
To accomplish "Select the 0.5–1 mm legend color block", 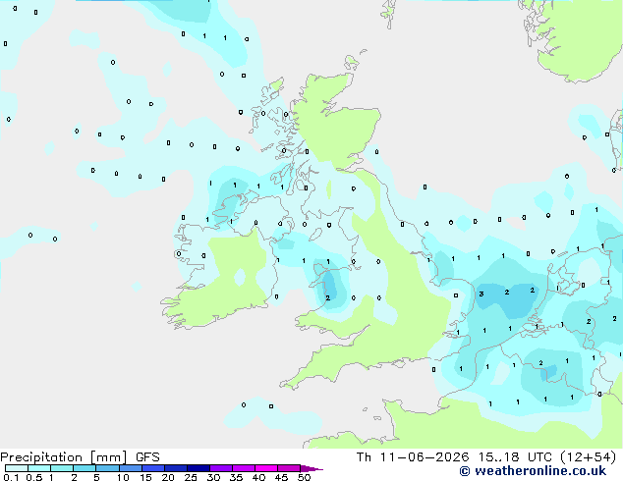I will click(x=39, y=468).
